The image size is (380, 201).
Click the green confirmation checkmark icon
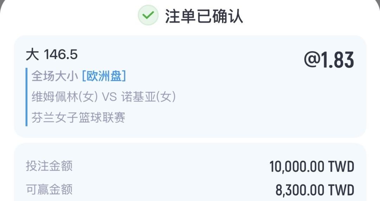148,15
